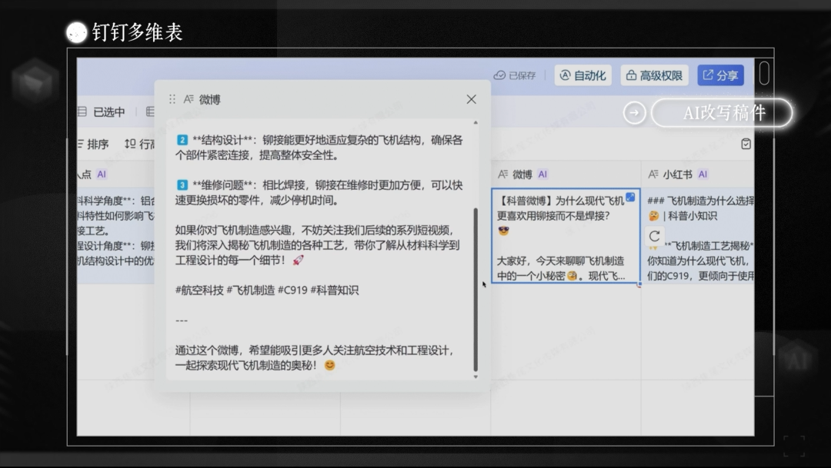This screenshot has width=831, height=468.
Task: Click expand icon in the 微博 cell
Action: 630,197
